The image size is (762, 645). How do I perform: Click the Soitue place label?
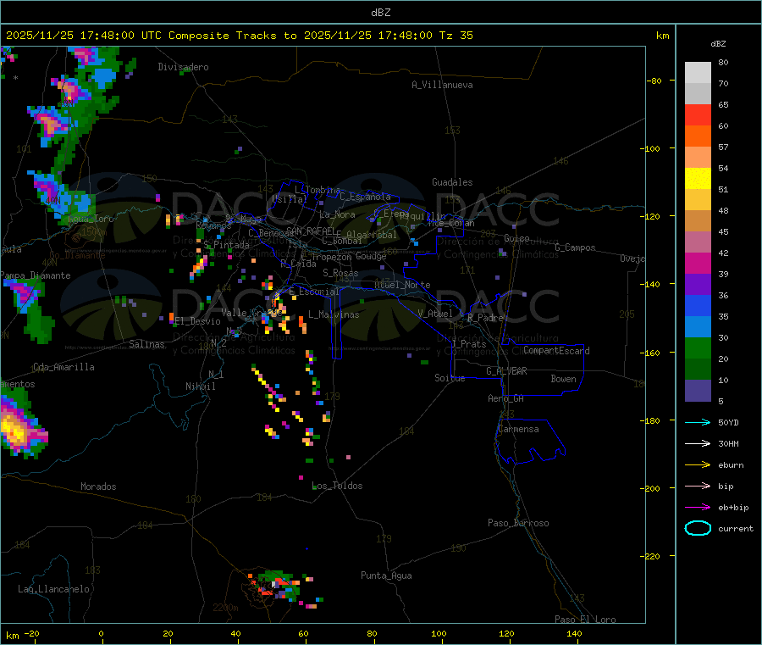pos(450,377)
